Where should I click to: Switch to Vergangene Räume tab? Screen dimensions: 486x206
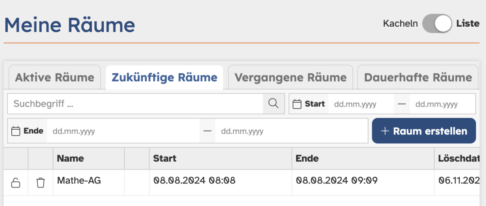(x=290, y=77)
